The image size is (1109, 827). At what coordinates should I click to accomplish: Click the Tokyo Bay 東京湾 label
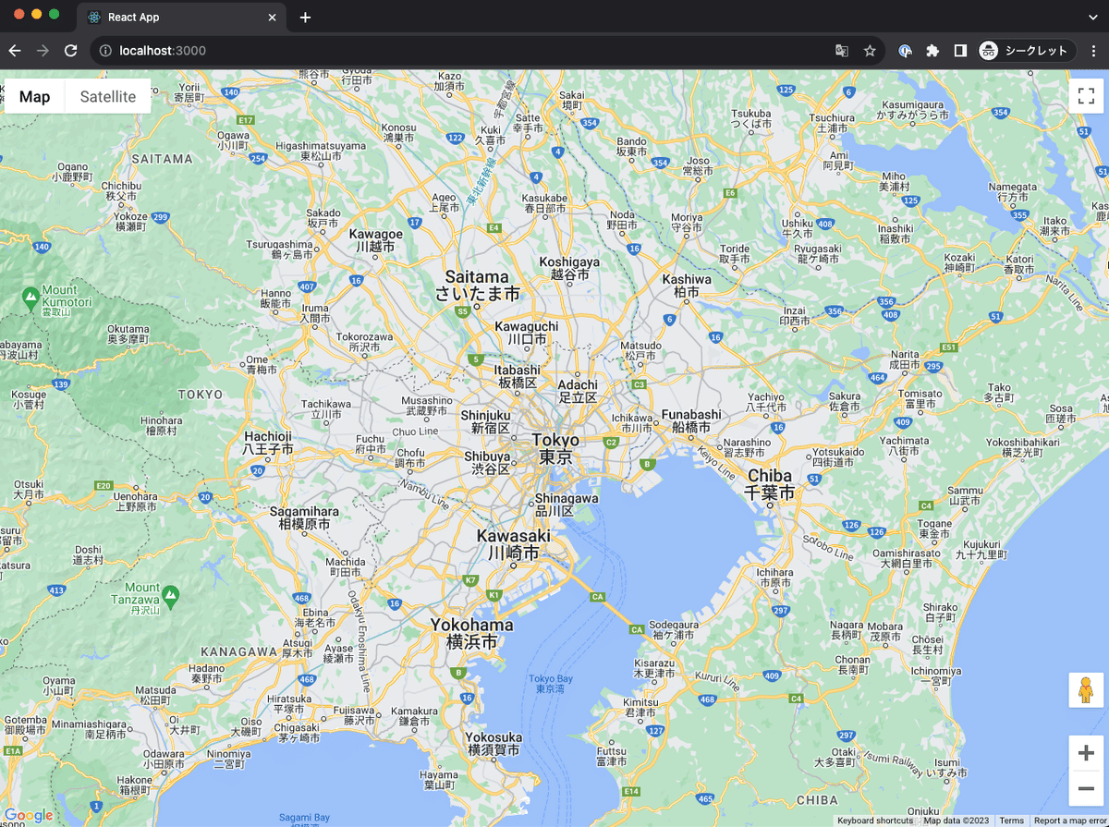[551, 684]
